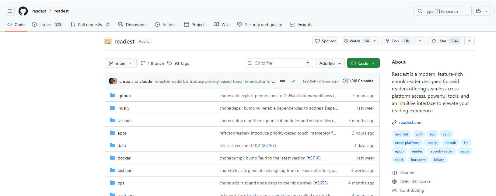Click the Sponsor button
496x196 pixels.
pyautogui.click(x=325, y=41)
